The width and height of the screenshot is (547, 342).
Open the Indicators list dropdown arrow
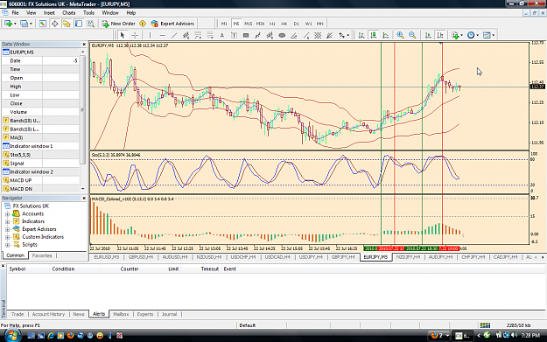pyautogui.click(x=461, y=35)
